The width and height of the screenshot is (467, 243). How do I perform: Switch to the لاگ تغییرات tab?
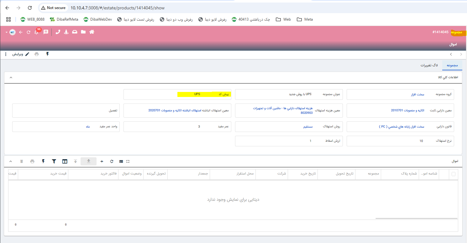(429, 65)
